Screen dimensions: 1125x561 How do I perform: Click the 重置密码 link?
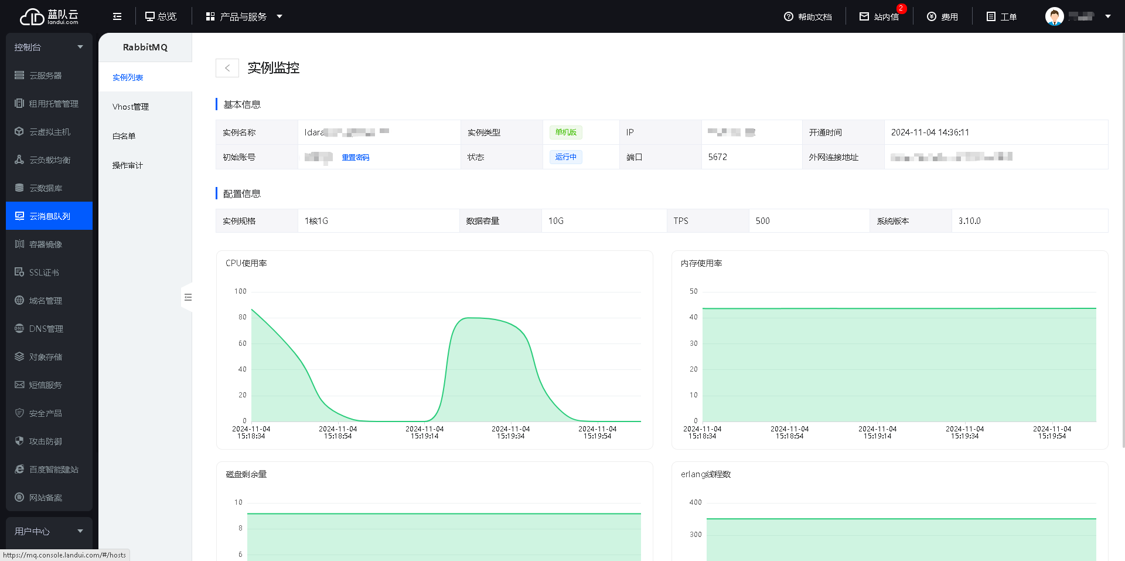pyautogui.click(x=356, y=157)
